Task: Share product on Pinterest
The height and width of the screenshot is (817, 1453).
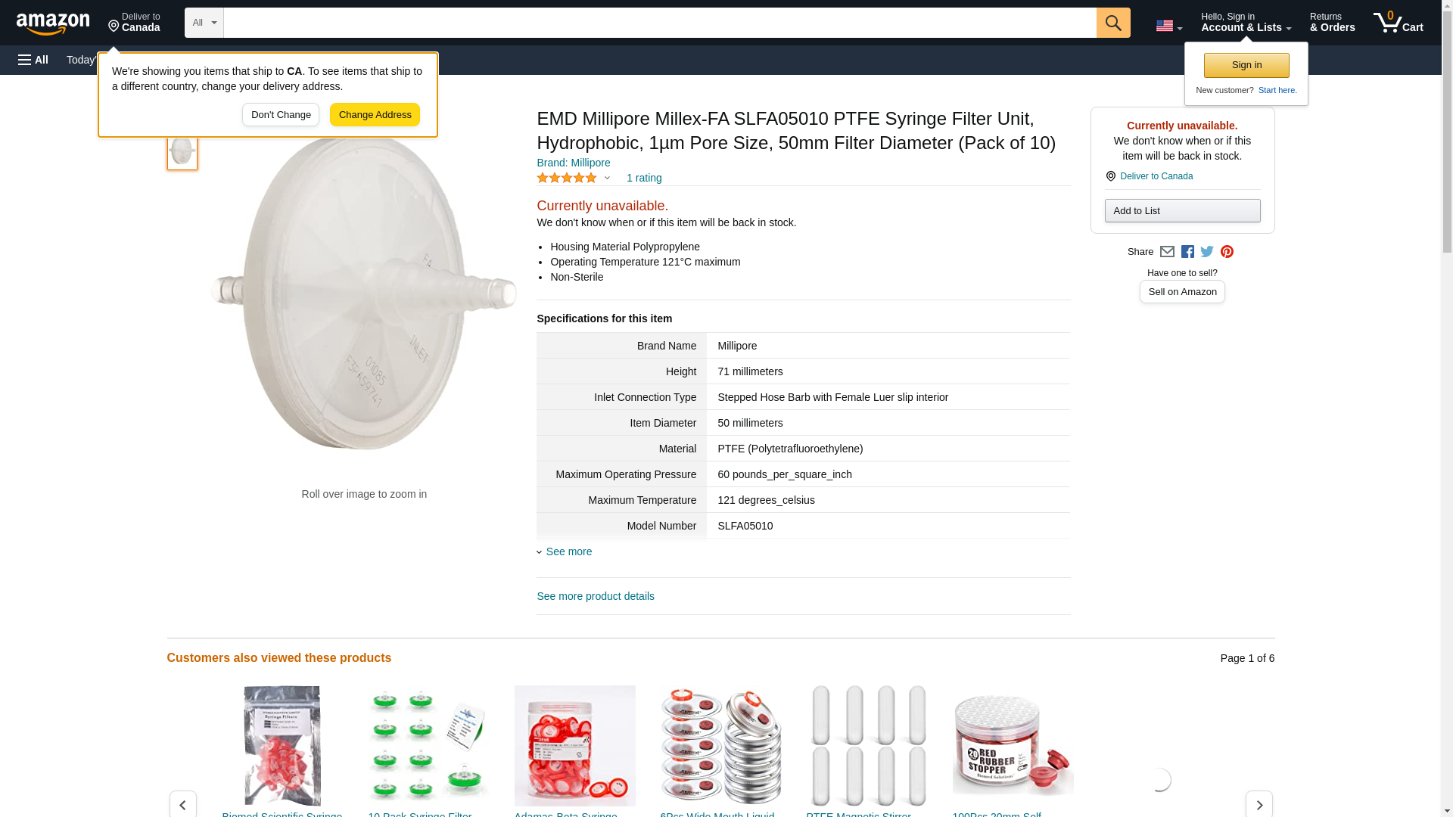Action: 1227,252
